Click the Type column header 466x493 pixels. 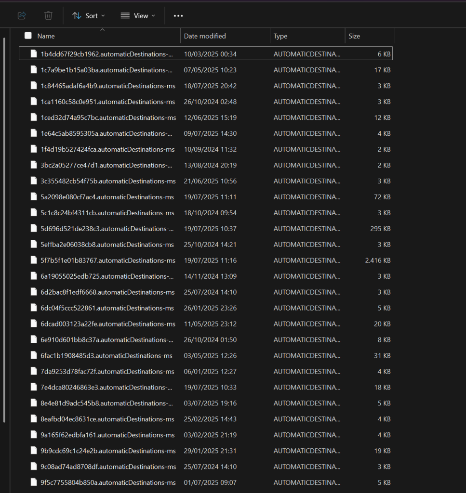click(280, 36)
